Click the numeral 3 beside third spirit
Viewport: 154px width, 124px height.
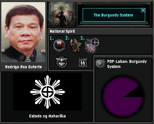82,38
